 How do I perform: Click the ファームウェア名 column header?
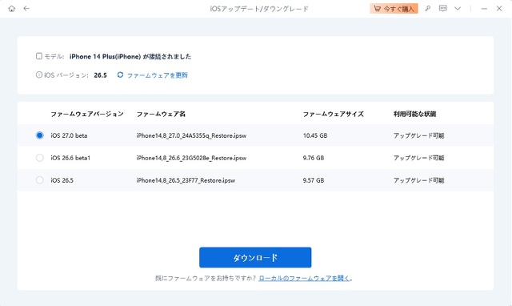pos(161,114)
